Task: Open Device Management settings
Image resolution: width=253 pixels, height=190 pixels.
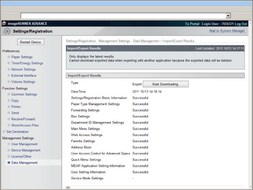Action: pyautogui.click(x=26, y=150)
